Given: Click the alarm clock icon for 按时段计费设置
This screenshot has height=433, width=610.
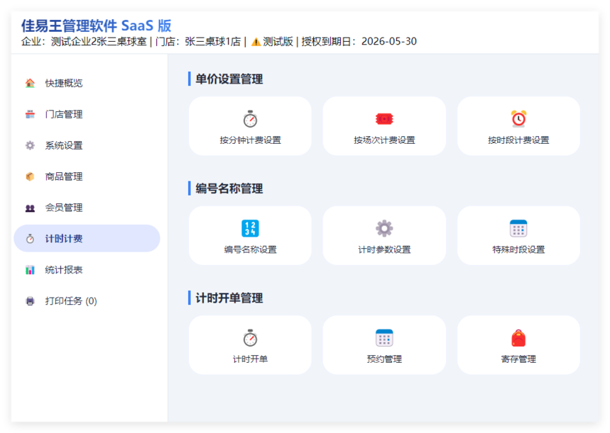Looking at the screenshot, I should 518,119.
